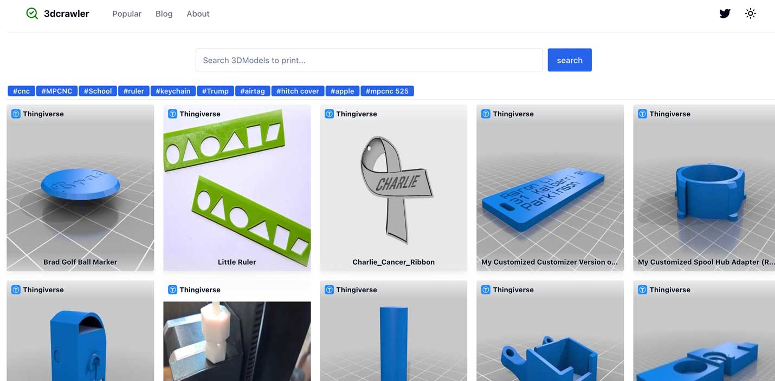The width and height of the screenshot is (775, 381).
Task: Click the Thingiverse icon on Brad Golf Ball Marker card
Action: click(16, 114)
